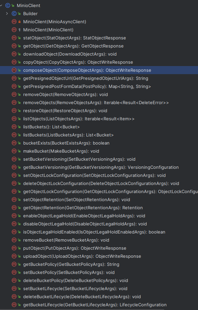Select MinioClient(MinioAsyncClient) constructor
Image resolution: width=198 pixels, height=310 pixels.
tap(55, 22)
